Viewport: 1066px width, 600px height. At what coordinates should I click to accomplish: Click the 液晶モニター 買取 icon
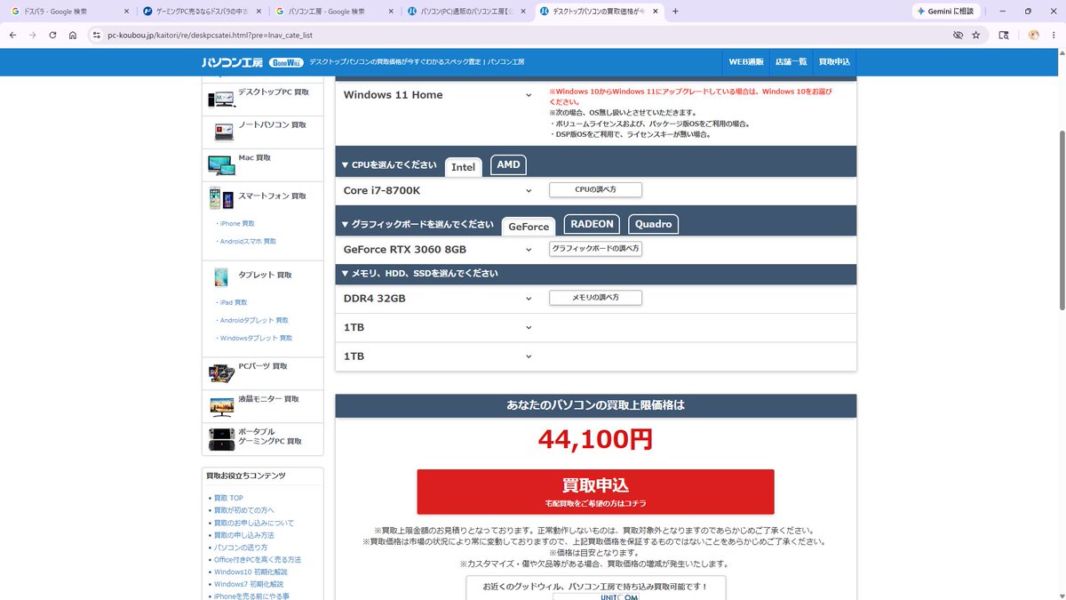click(221, 406)
